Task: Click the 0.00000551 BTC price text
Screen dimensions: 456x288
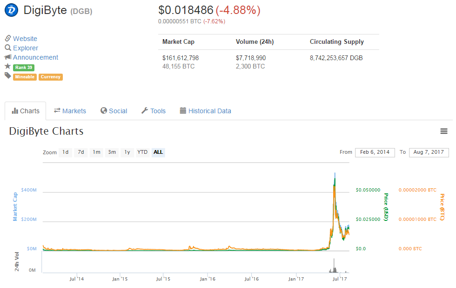Action: pyautogui.click(x=180, y=21)
